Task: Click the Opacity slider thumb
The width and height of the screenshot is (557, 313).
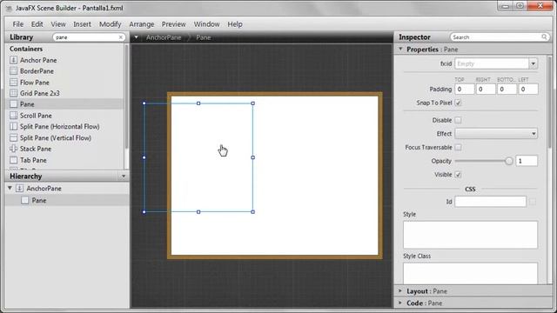Action: coord(508,161)
